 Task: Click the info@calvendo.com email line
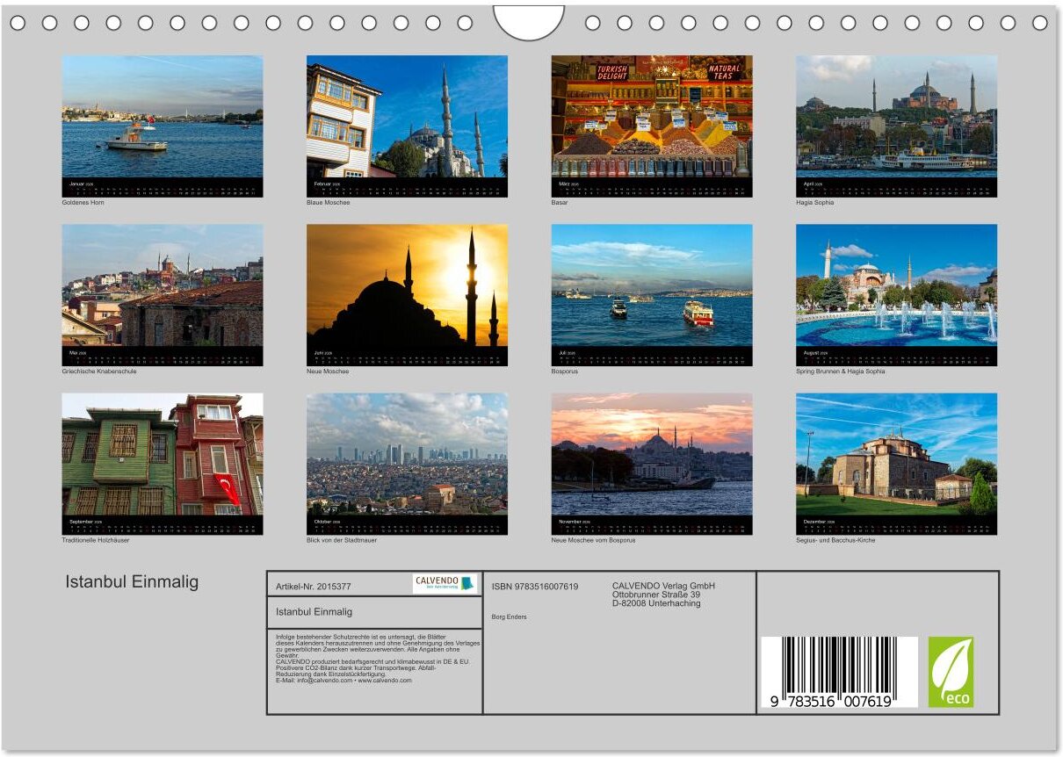point(343,680)
